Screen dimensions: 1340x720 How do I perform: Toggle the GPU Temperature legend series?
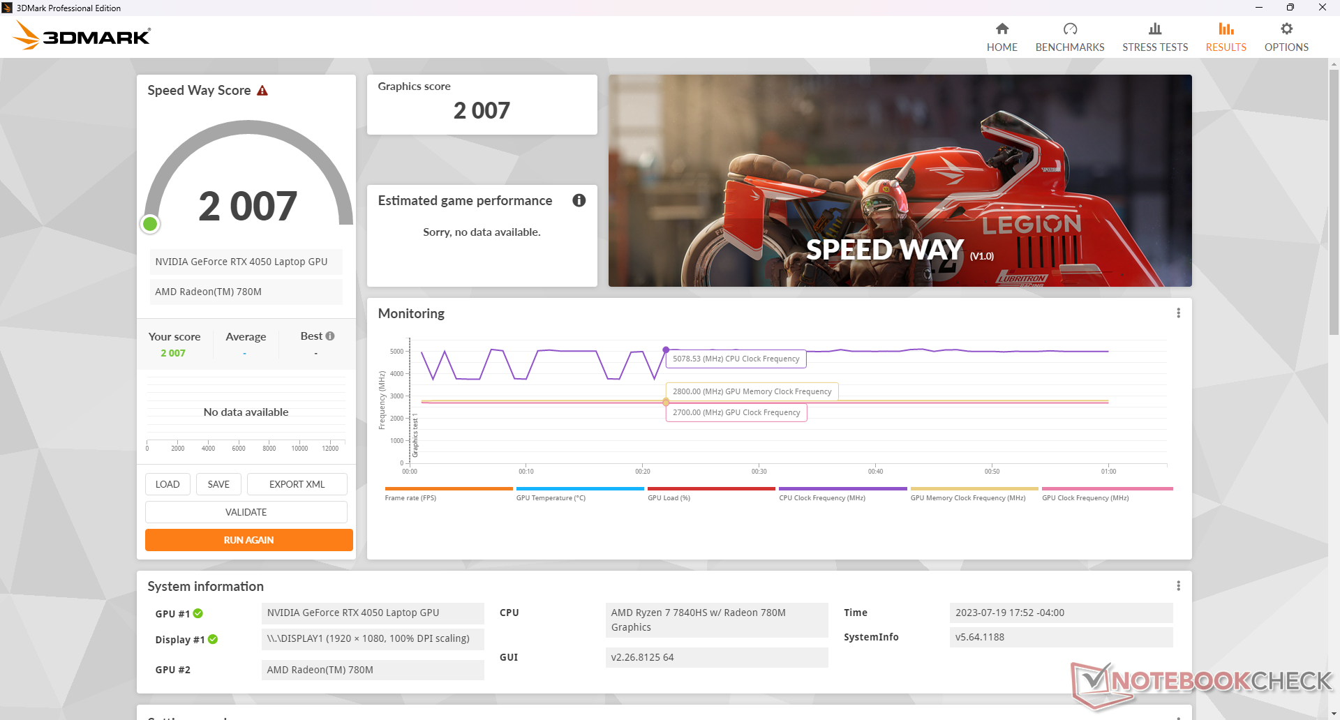click(551, 497)
